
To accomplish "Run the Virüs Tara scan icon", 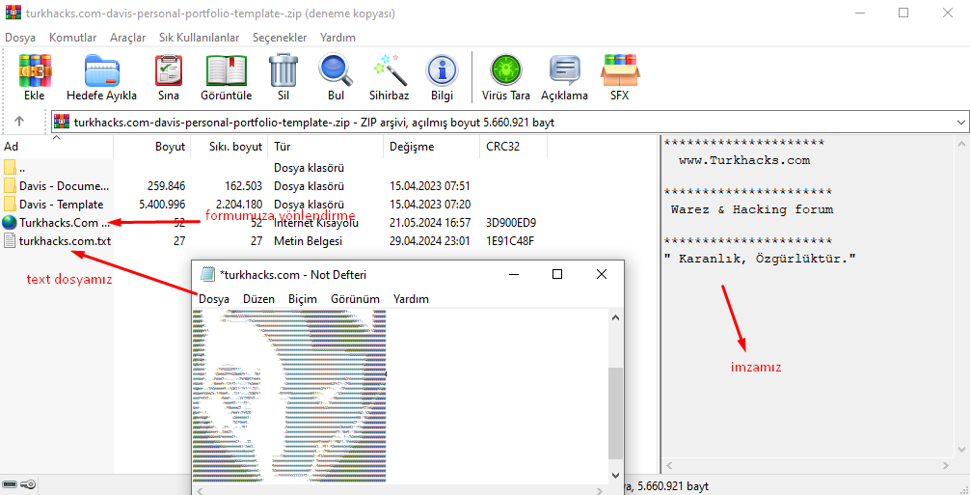I will click(x=506, y=69).
